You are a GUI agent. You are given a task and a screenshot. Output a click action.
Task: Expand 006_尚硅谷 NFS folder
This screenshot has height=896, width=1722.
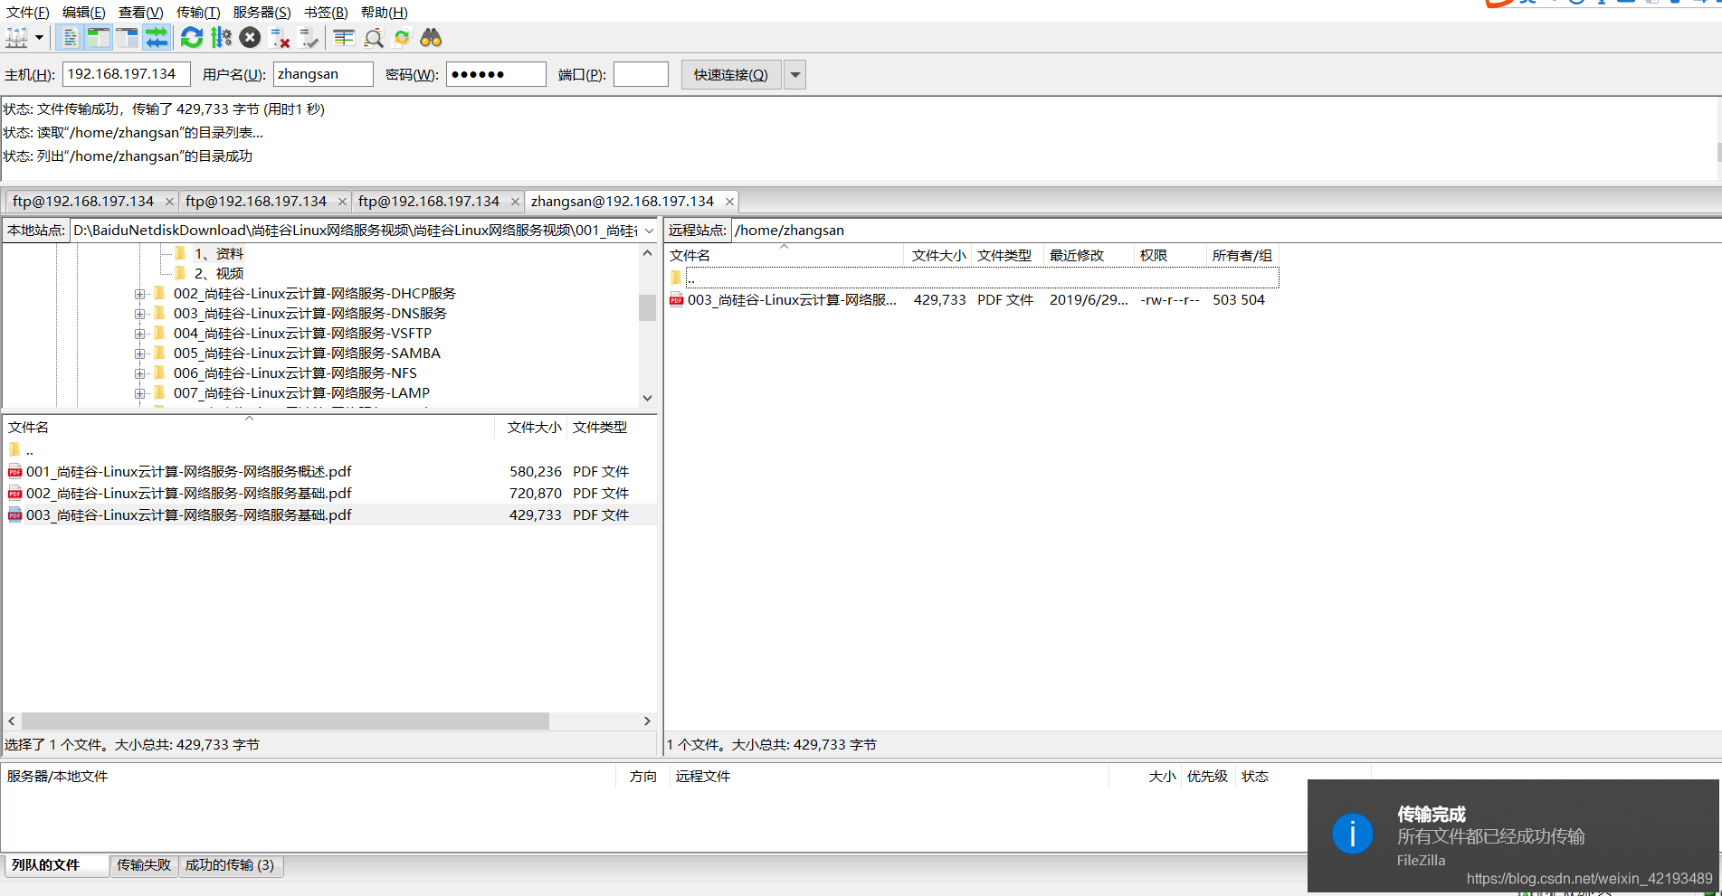click(x=139, y=373)
